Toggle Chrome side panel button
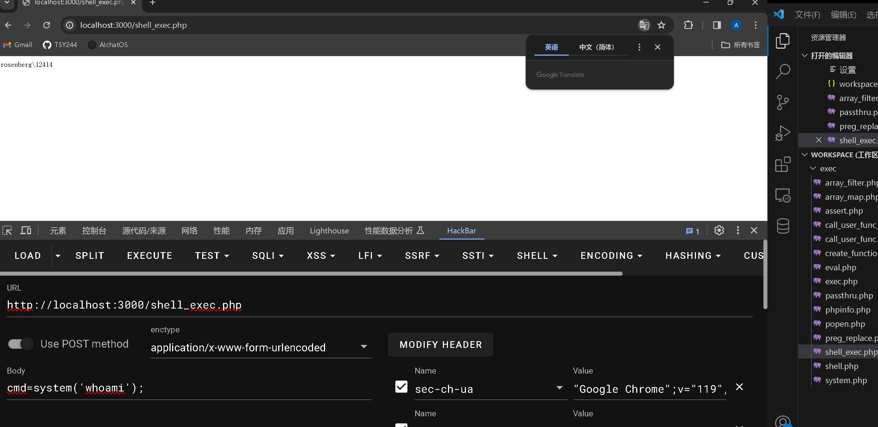The image size is (878, 427). (717, 25)
